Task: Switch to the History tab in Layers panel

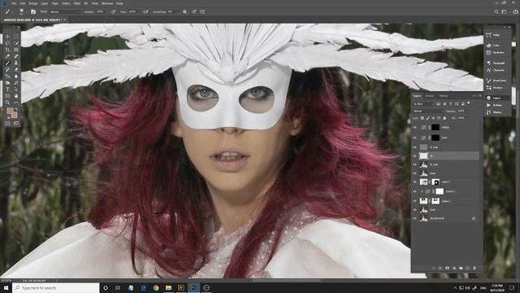Action: (x=444, y=96)
